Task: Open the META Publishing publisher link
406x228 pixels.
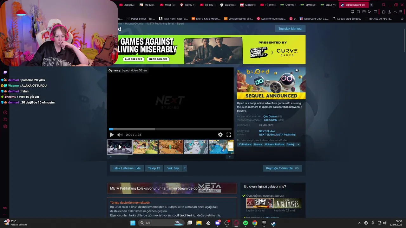Action: point(286,135)
